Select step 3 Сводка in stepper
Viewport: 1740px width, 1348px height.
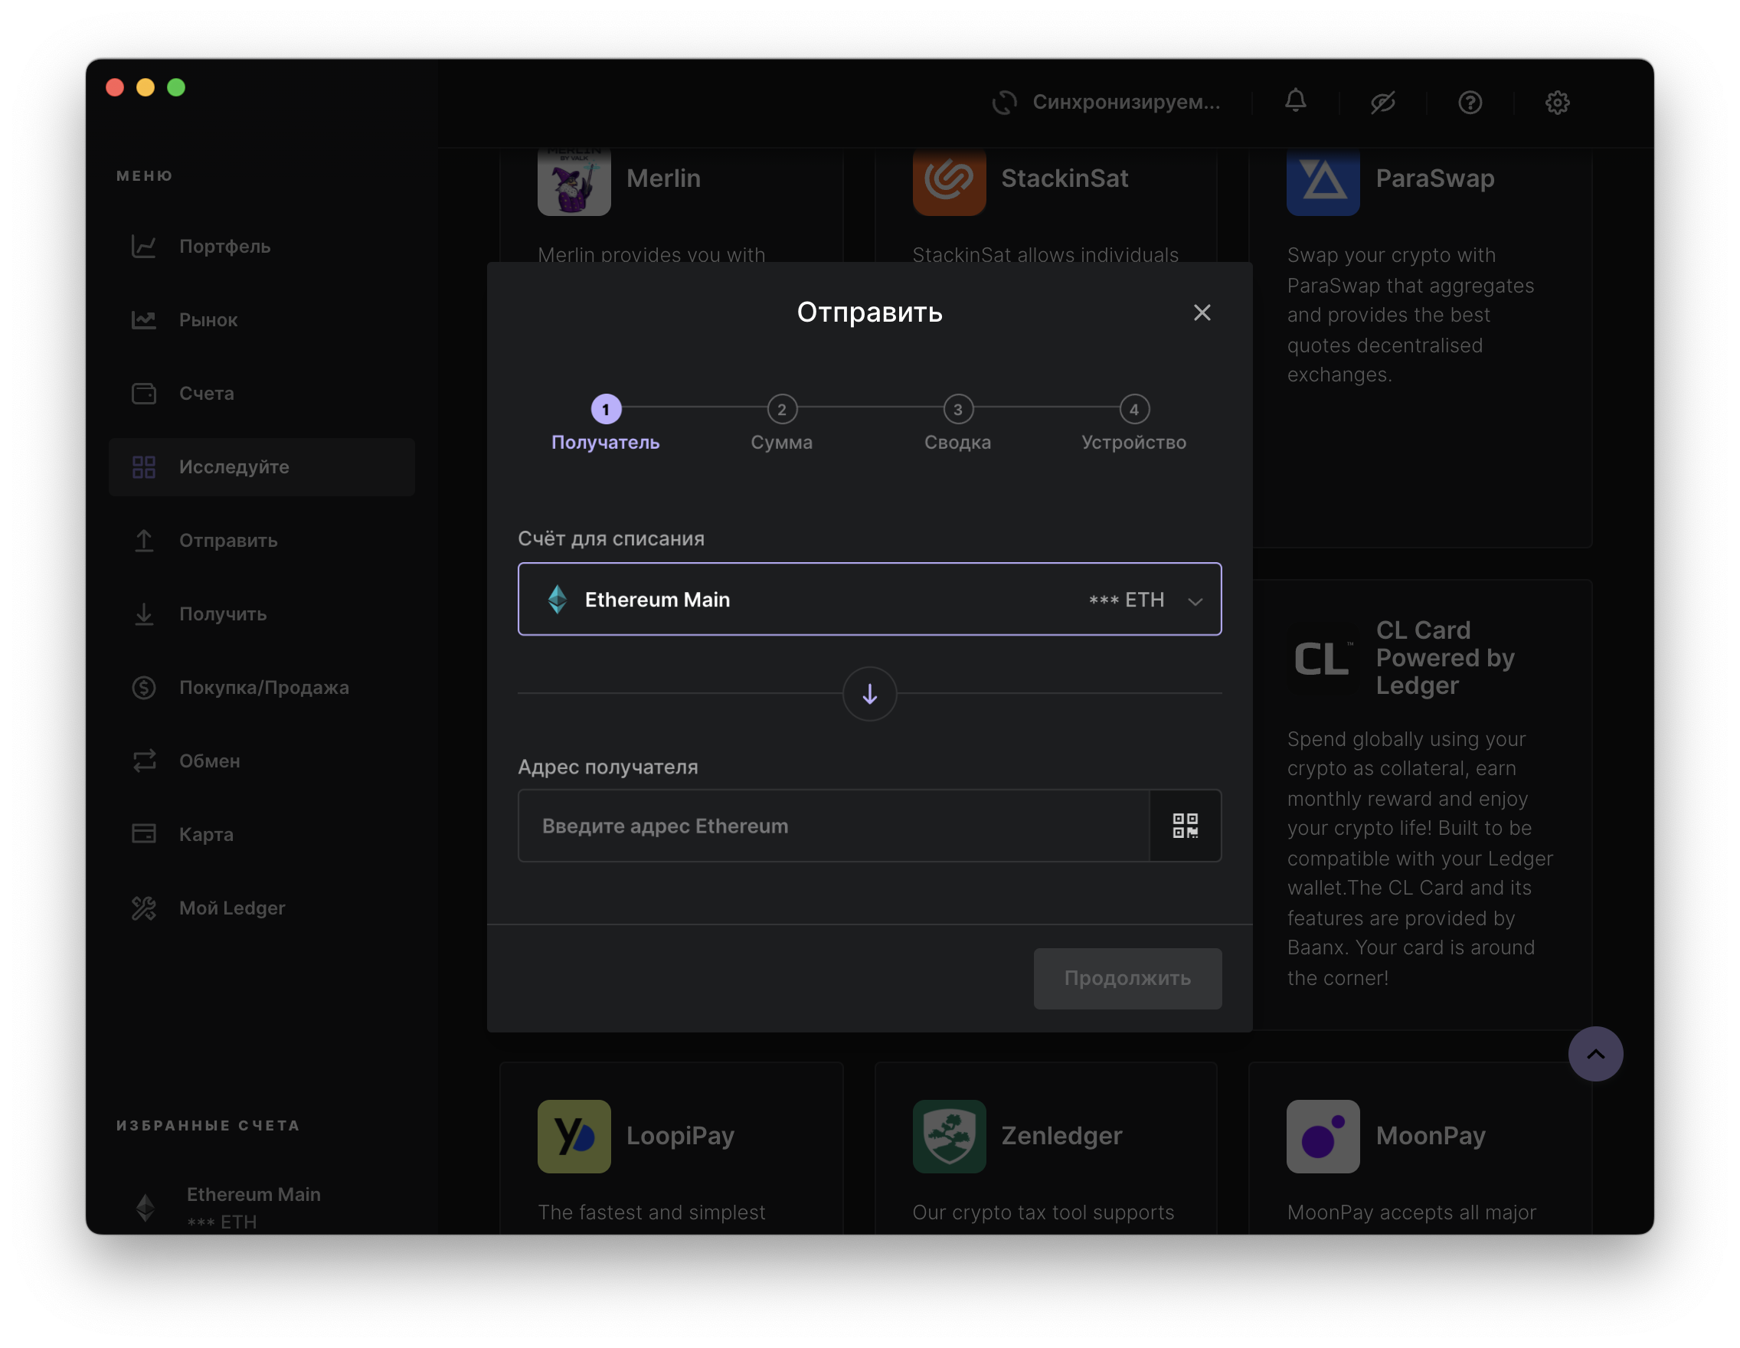click(957, 410)
